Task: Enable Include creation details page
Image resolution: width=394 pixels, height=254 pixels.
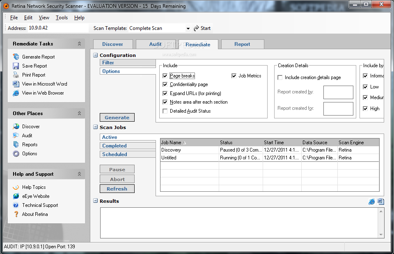Action: pyautogui.click(x=280, y=77)
